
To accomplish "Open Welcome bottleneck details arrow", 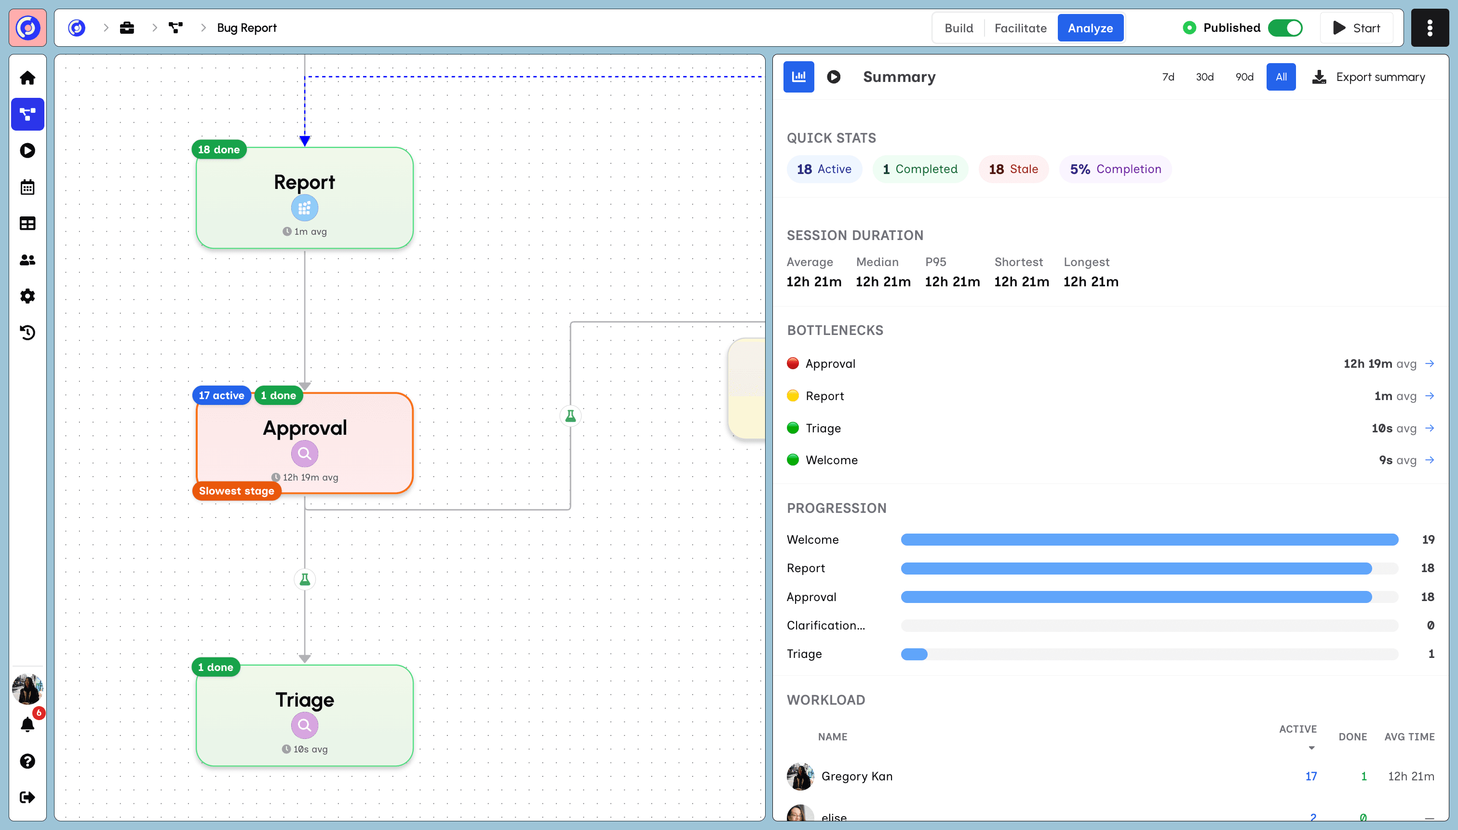I will click(1430, 460).
